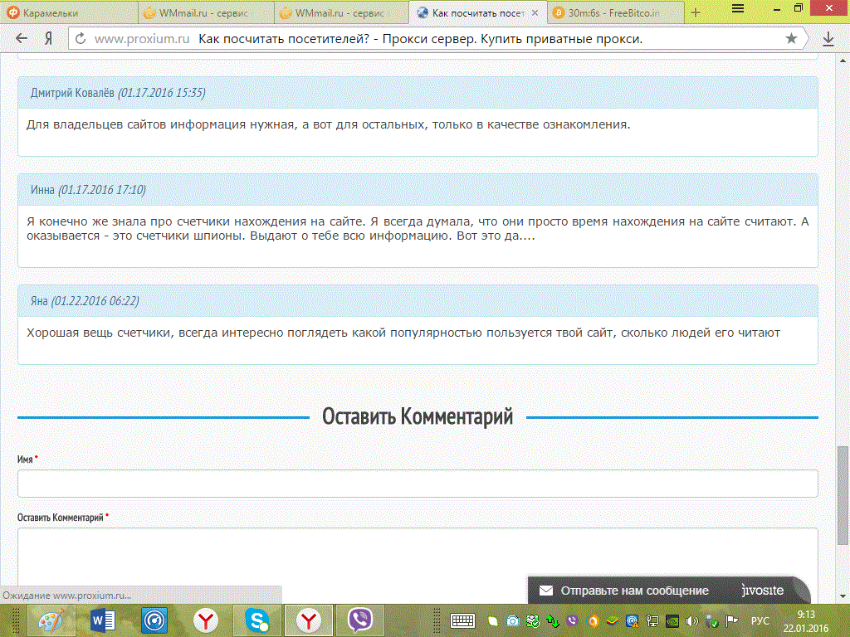850x637 pixels.
Task: Click Инна's comment about счетчики шпионы
Action: tap(418, 229)
